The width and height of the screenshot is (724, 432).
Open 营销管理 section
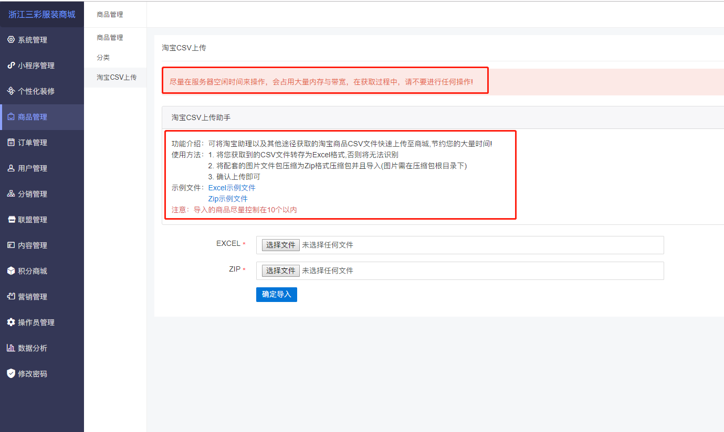pos(42,297)
